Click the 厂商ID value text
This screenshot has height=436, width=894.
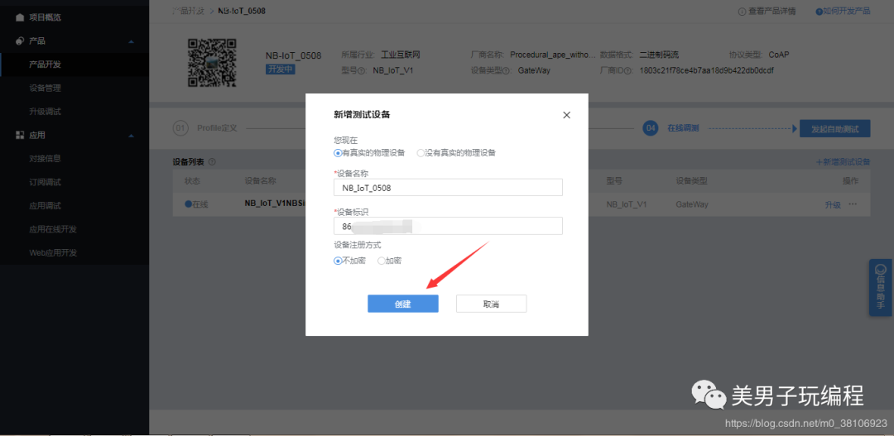click(706, 71)
